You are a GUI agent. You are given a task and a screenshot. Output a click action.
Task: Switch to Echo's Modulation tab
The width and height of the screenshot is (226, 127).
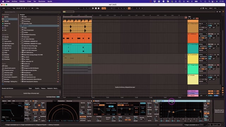tap(61, 101)
